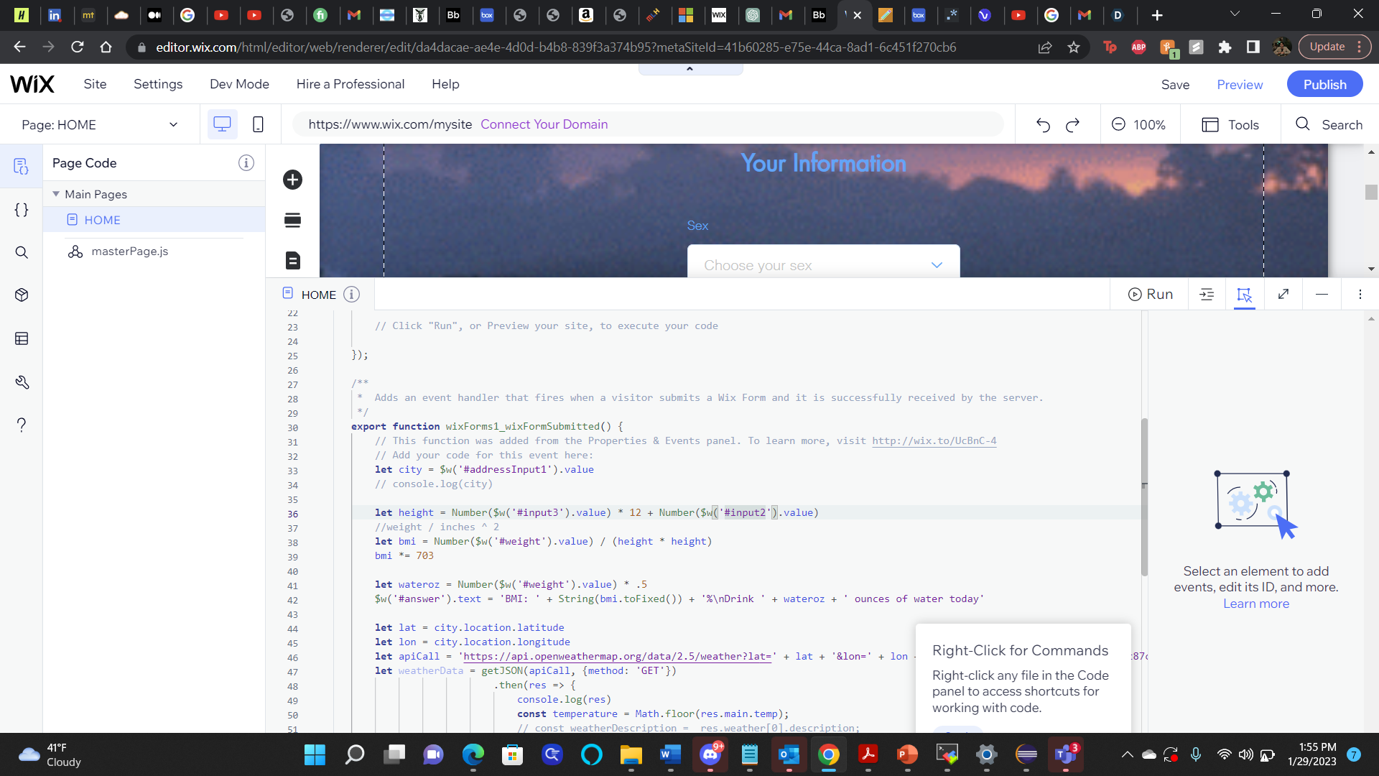Collapse the Main Pages tree section

[x=56, y=194]
